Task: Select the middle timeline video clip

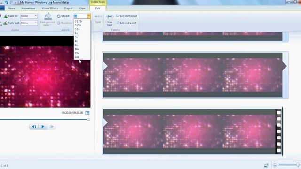Action: click(x=193, y=75)
